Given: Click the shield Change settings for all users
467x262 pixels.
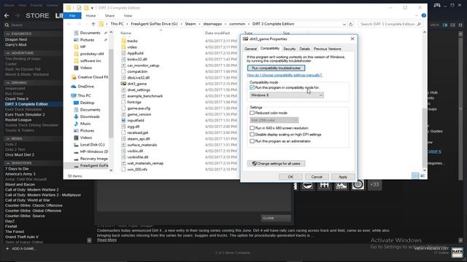Looking at the screenshot, I should click(276, 164).
